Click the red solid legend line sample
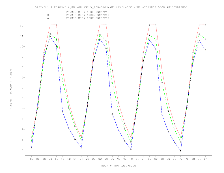This screenshot has height=173, width=224. point(44,12)
